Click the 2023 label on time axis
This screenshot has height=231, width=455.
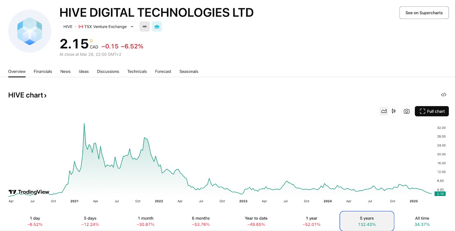pyautogui.click(x=243, y=201)
